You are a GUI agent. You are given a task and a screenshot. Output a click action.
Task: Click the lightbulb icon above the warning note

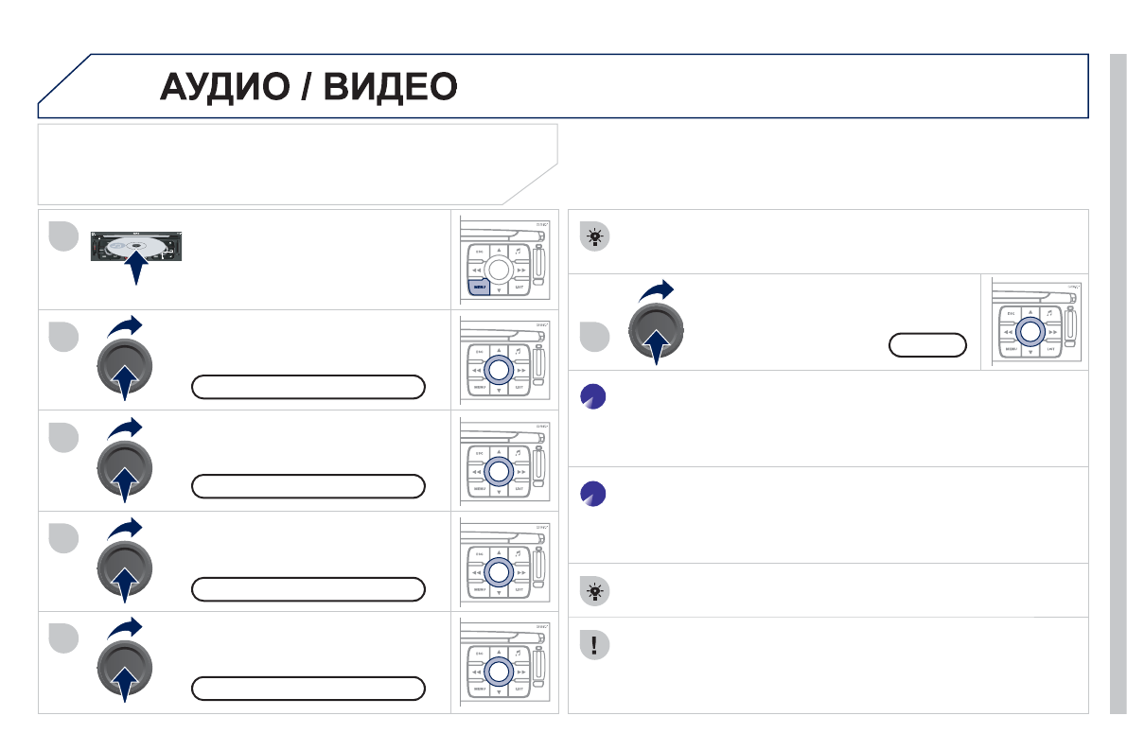point(594,592)
